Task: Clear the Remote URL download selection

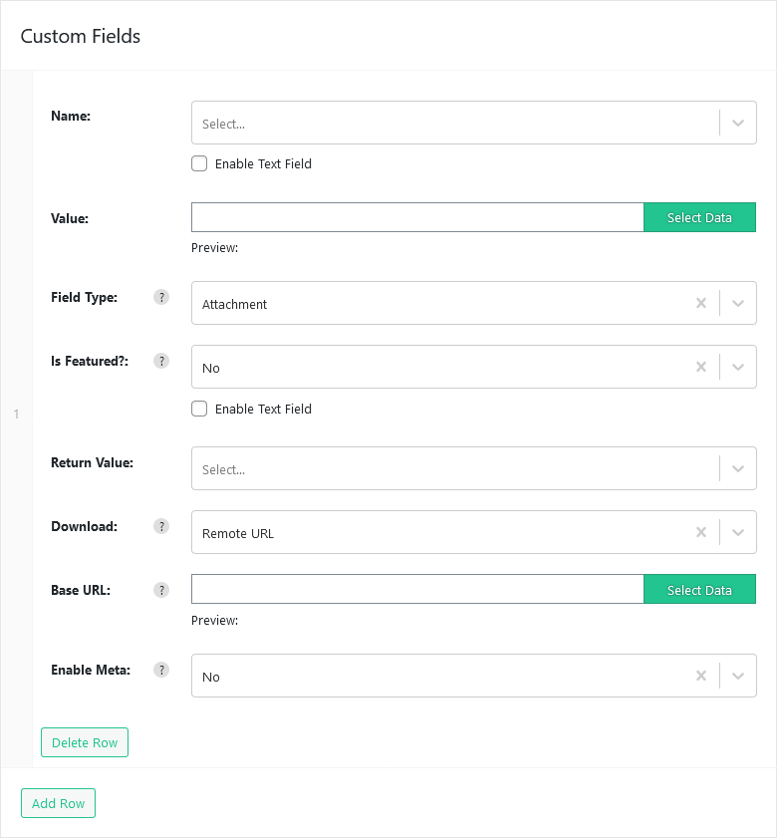Action: coord(701,532)
